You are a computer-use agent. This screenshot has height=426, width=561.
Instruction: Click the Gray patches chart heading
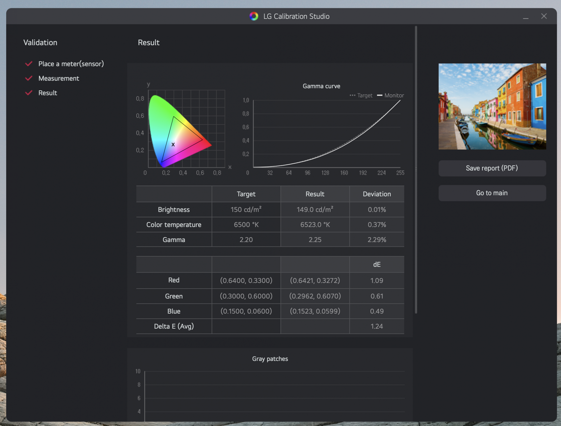coord(270,359)
